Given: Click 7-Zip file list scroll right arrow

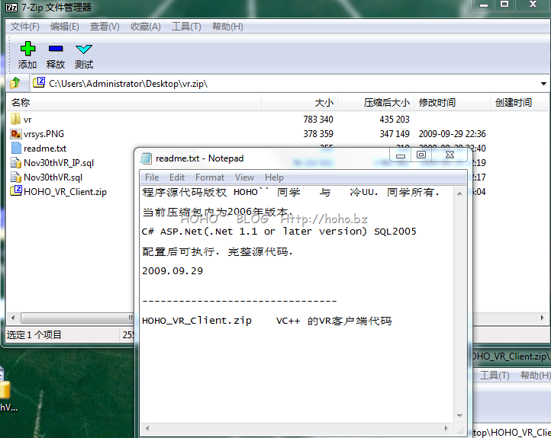Looking at the screenshot, I should [542, 318].
